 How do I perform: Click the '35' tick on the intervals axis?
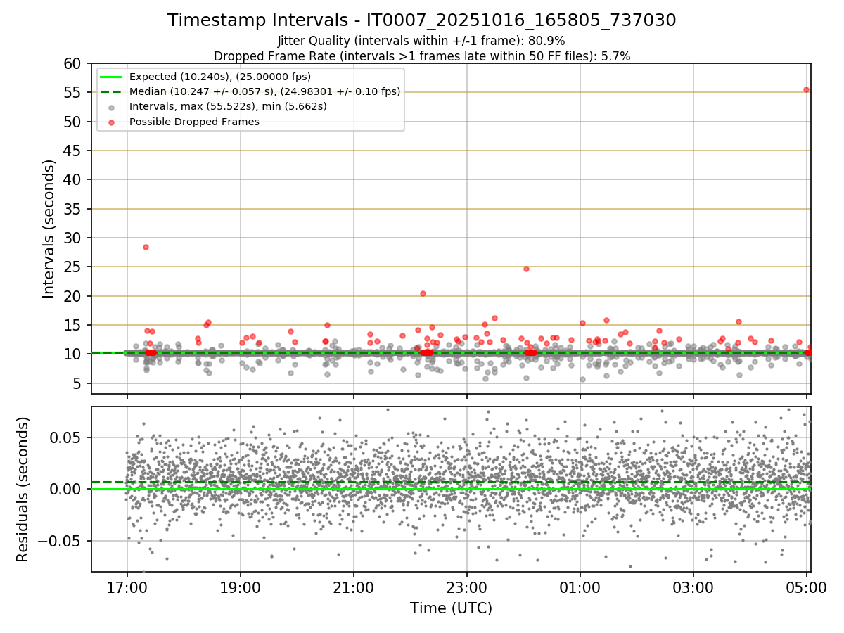pyautogui.click(x=72, y=210)
